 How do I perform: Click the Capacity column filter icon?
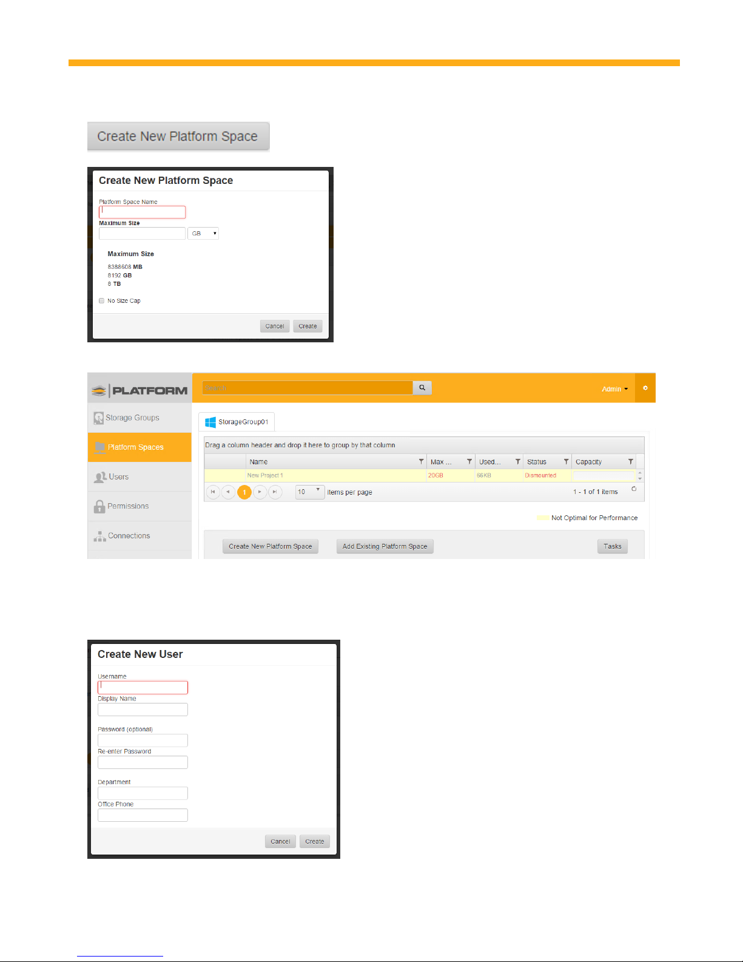click(x=630, y=462)
